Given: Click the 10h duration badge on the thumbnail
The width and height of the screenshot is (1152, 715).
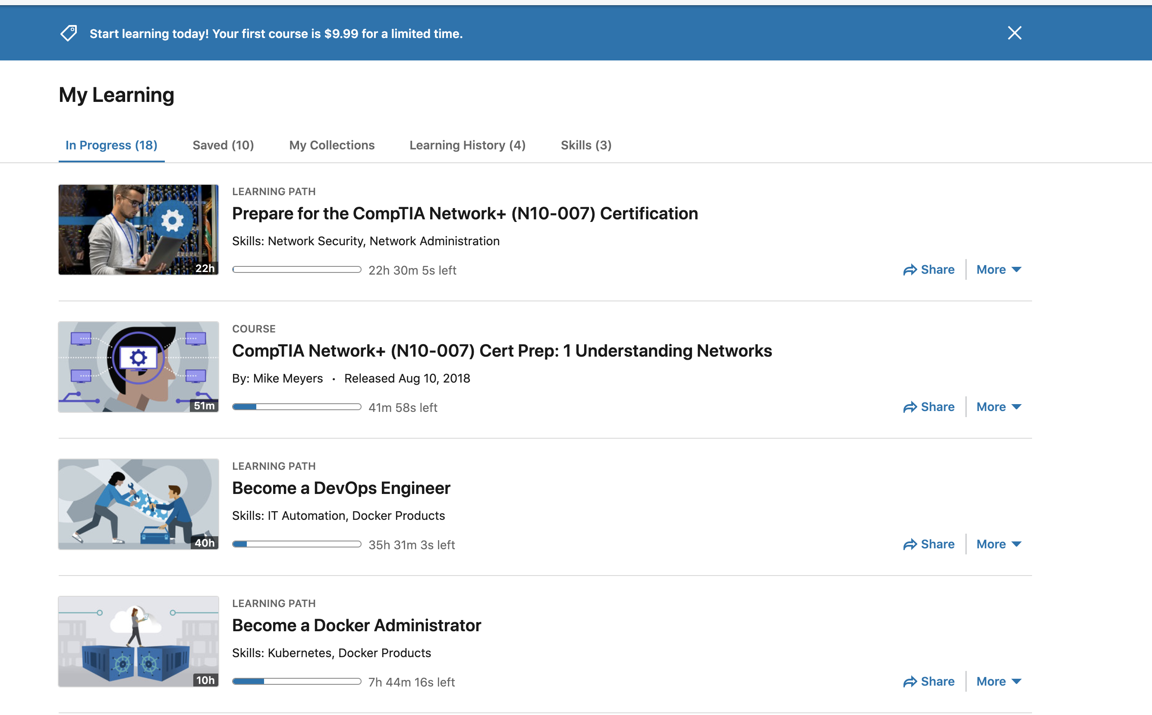Looking at the screenshot, I should click(205, 680).
